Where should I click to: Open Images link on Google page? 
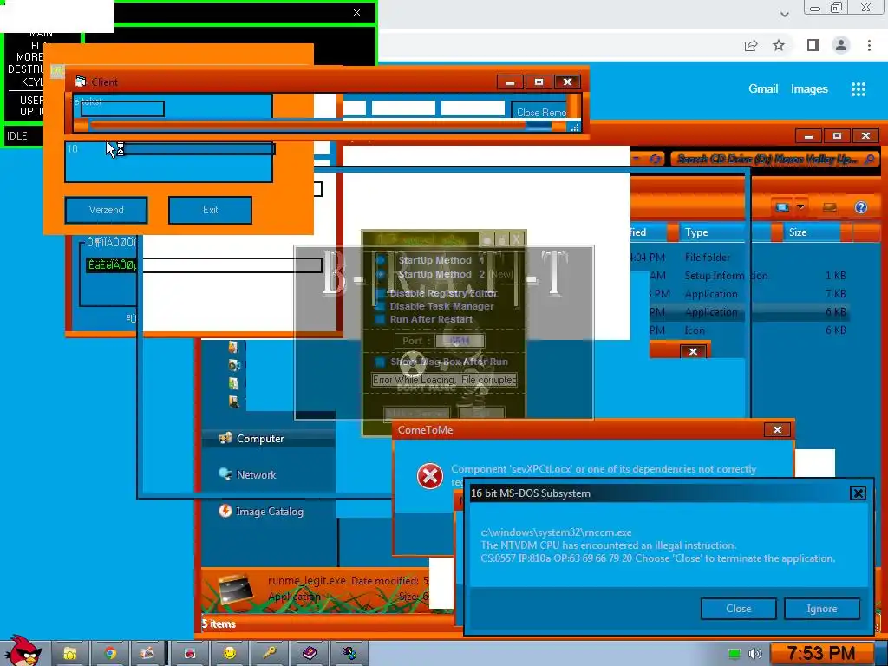click(809, 89)
